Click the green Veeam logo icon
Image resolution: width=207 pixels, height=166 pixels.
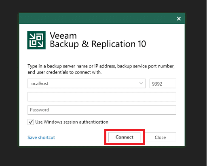pyautogui.click(x=36, y=40)
